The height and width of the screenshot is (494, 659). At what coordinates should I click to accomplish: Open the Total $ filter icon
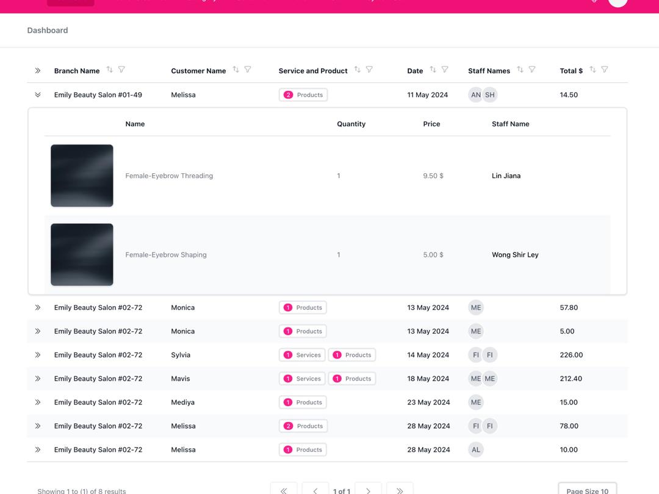(x=605, y=70)
